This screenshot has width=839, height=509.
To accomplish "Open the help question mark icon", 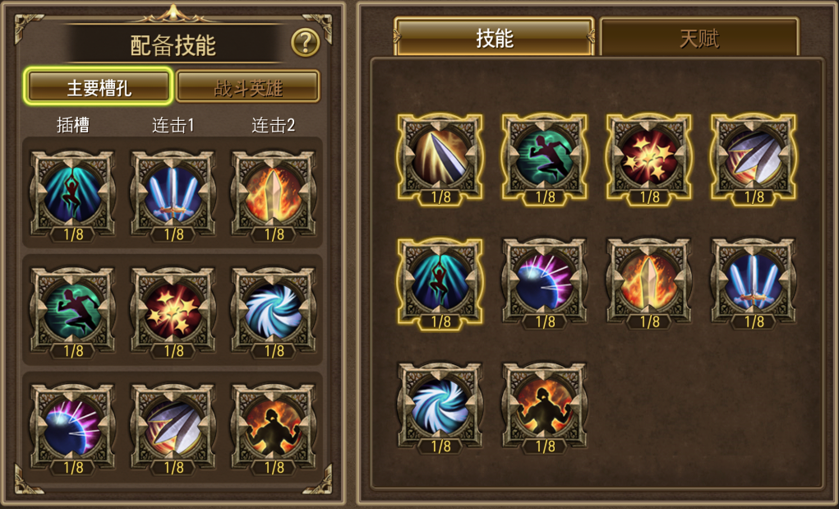I will click(305, 43).
